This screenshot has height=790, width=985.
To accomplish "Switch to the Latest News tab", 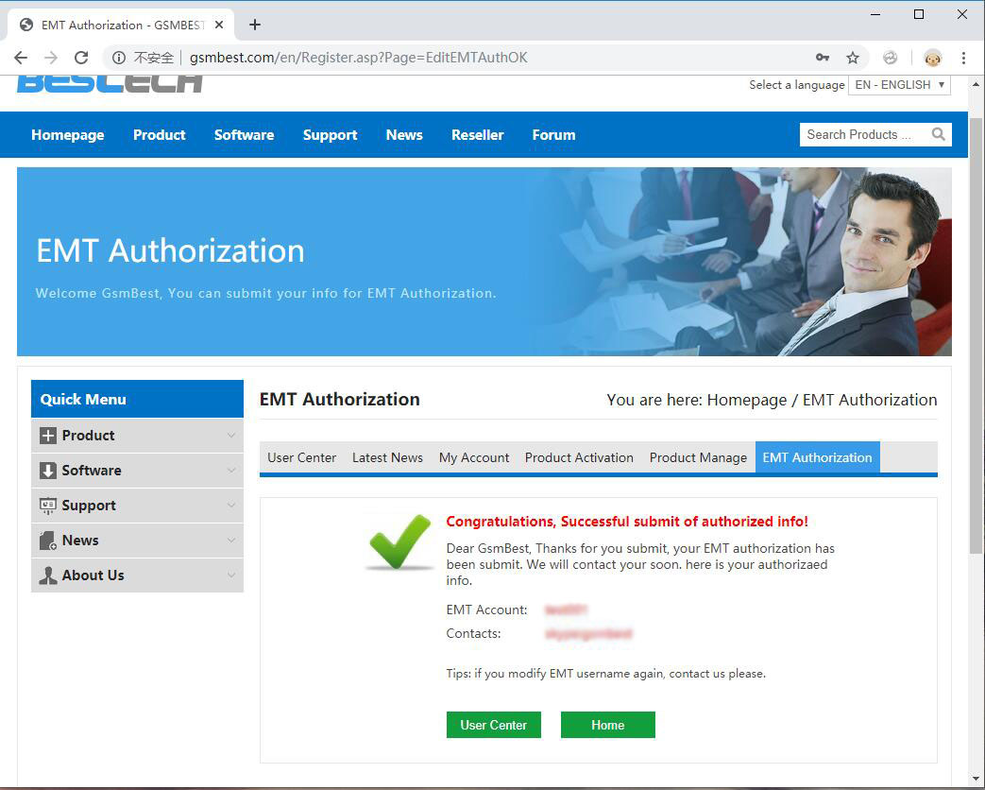I will [387, 457].
